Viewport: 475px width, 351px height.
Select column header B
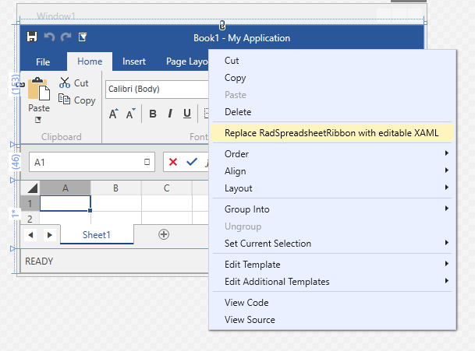[115, 188]
